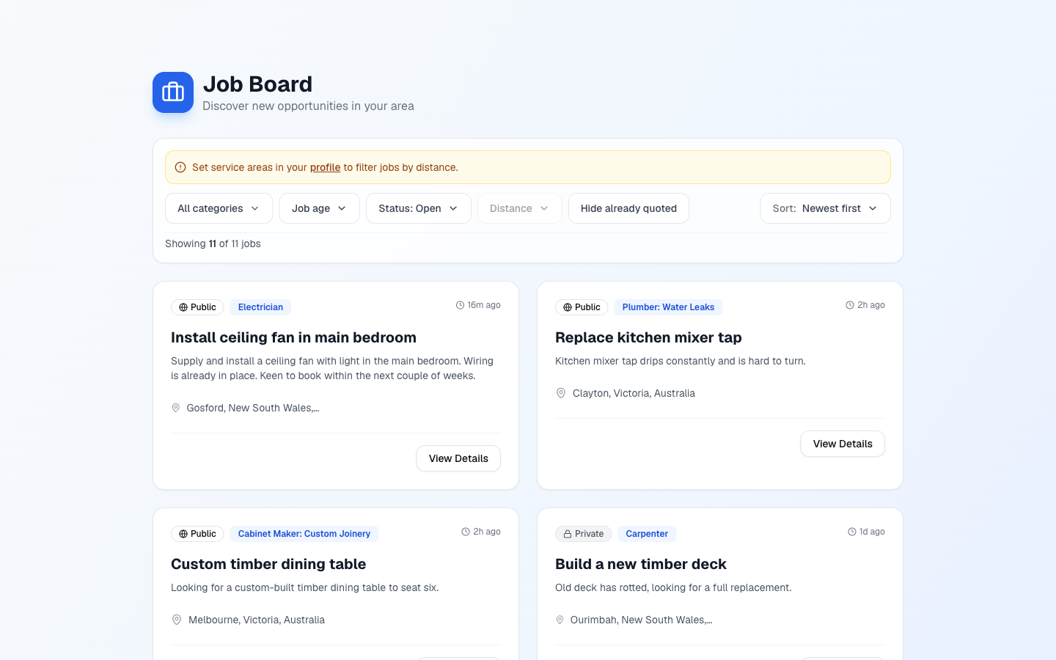Select the Plumber: Water Leaks tag
1056x660 pixels.
668,307
